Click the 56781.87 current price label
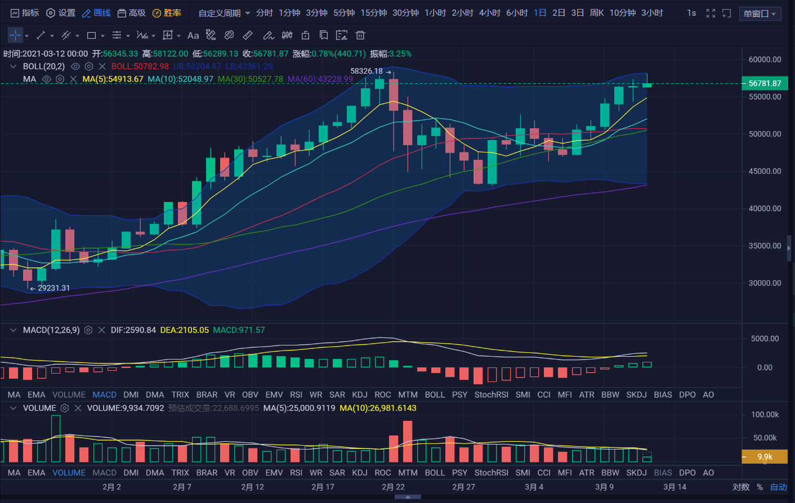This screenshot has height=503, width=795. pyautogui.click(x=765, y=83)
